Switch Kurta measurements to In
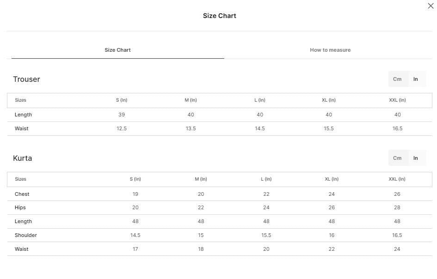Viewport: 437px width, 279px height. pos(416,158)
